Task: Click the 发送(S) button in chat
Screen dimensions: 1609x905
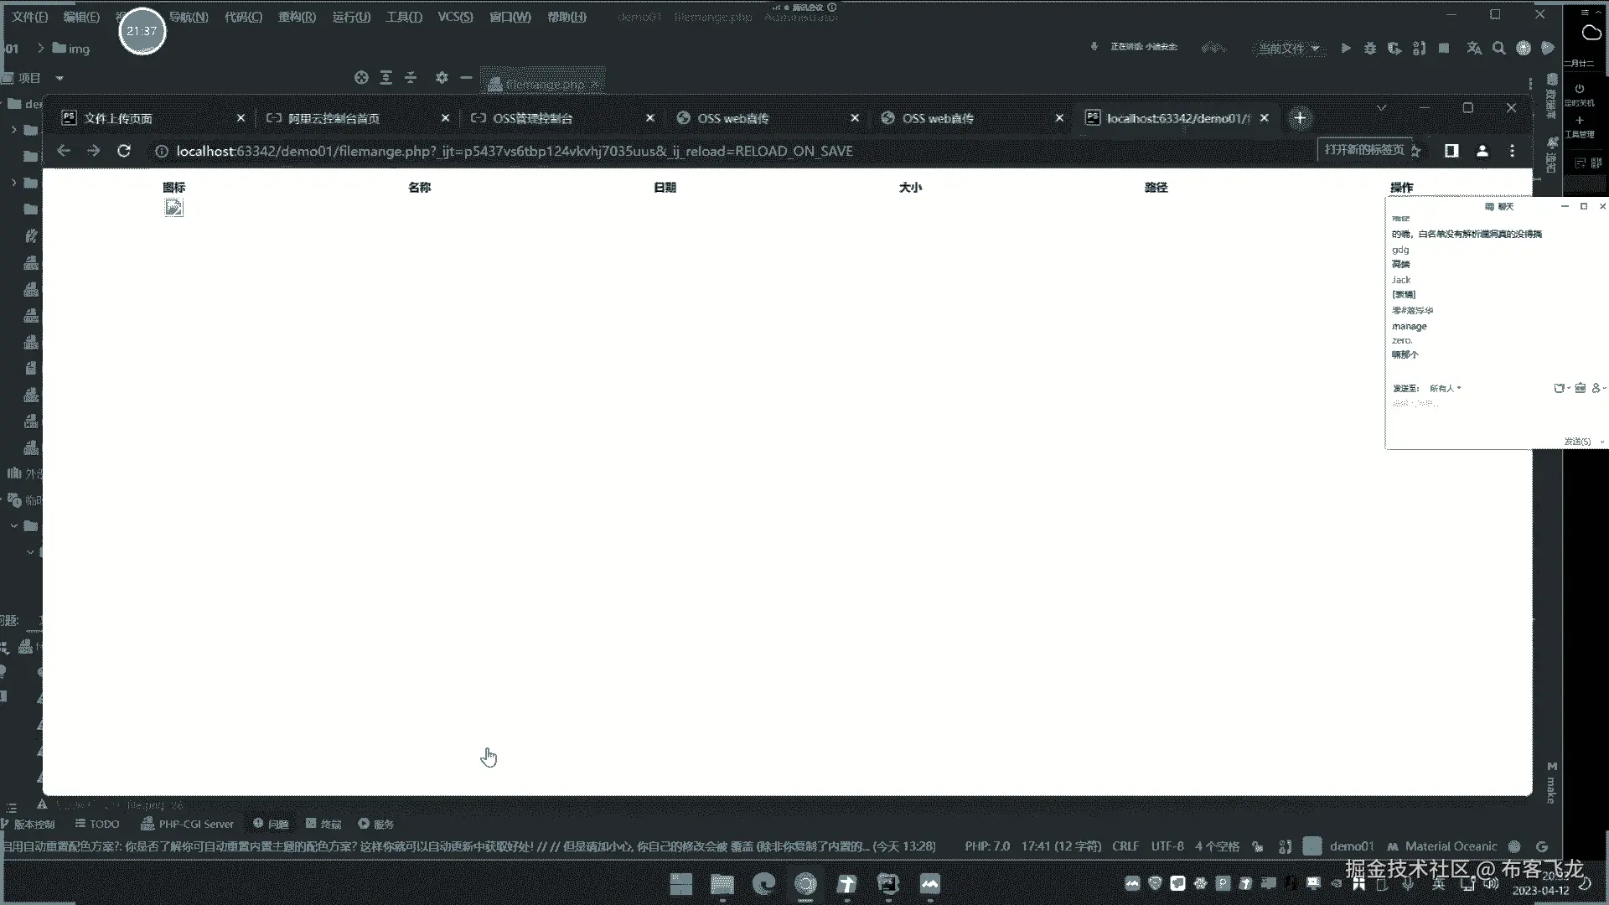Action: [x=1576, y=441]
